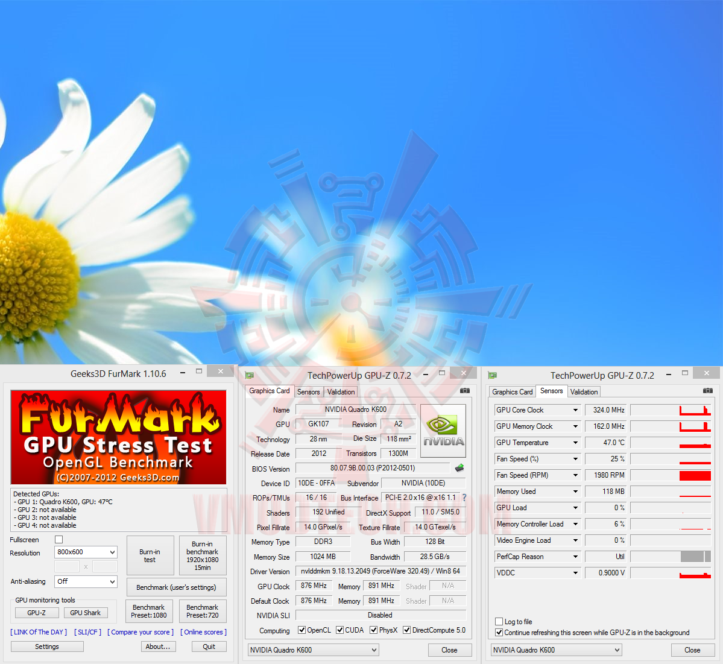This screenshot has height=664, width=723.
Task: Maximize the FurMark window
Action: click(x=199, y=372)
